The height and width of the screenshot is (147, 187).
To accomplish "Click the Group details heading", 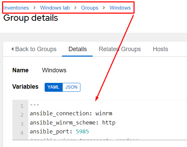I will 31,18.
